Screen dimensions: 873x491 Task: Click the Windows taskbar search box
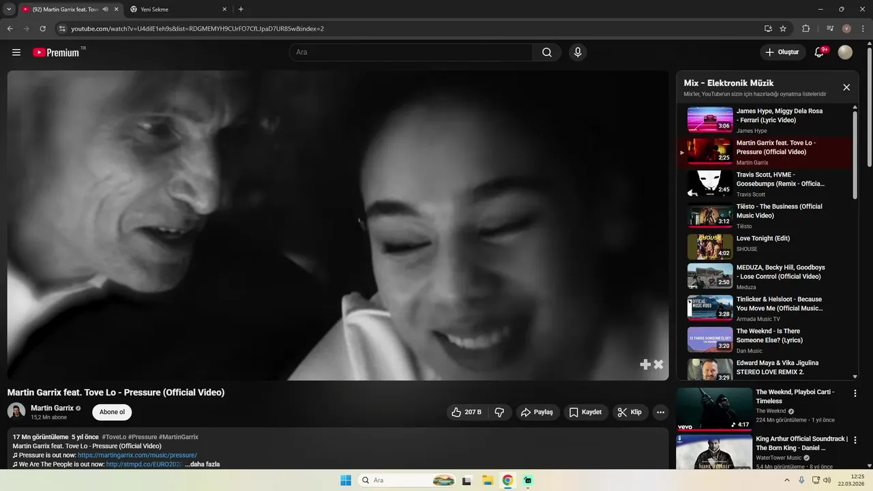pyautogui.click(x=407, y=480)
